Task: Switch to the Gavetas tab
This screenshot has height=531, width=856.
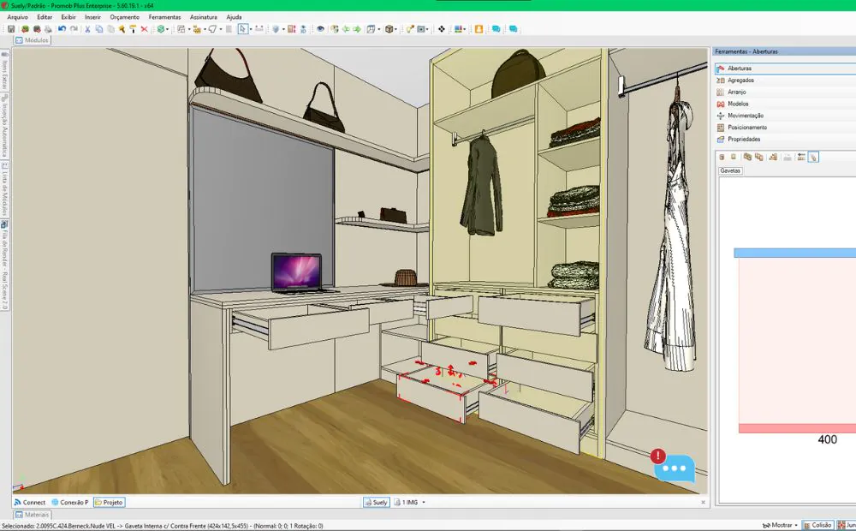Action: (x=730, y=170)
